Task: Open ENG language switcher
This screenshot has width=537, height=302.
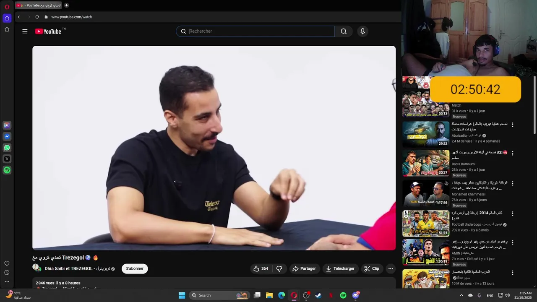Action: (x=490, y=295)
